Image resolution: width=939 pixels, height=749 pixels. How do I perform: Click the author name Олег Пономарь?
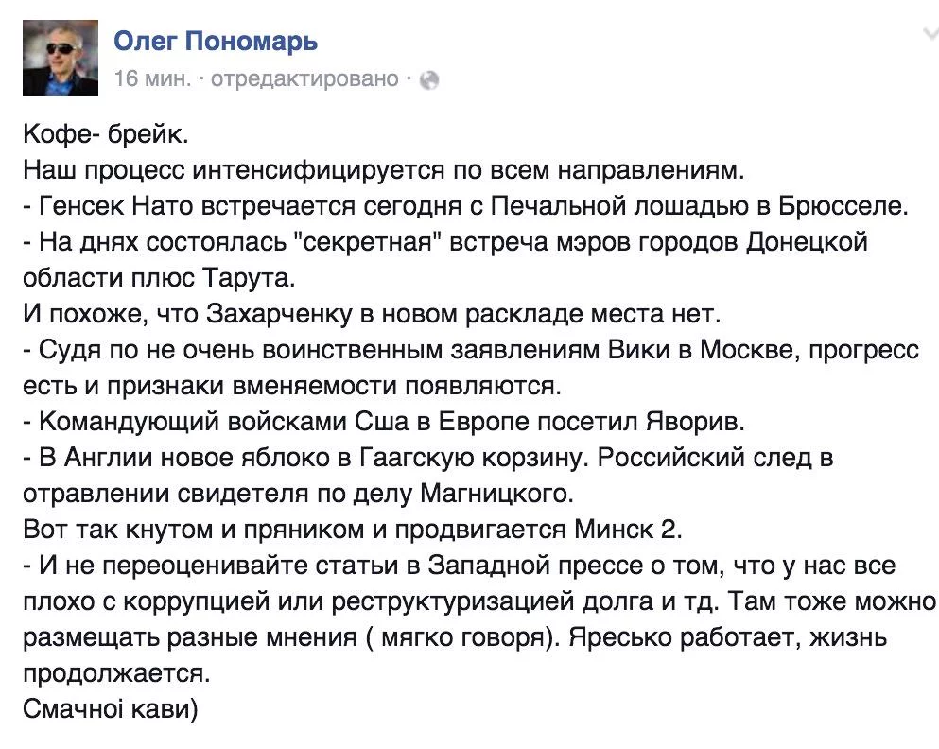(216, 42)
